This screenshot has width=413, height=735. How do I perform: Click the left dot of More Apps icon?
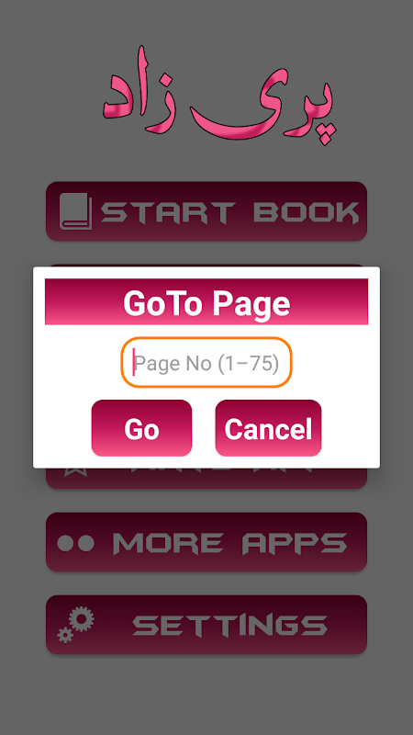click(65, 543)
